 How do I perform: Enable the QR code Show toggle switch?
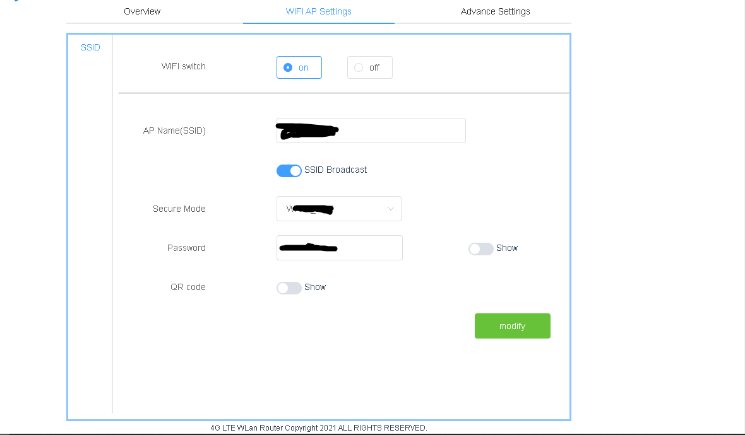pos(289,287)
